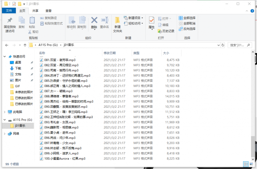Open the 查看 ribbon tab
This screenshot has height=169, width=257.
(48, 11)
